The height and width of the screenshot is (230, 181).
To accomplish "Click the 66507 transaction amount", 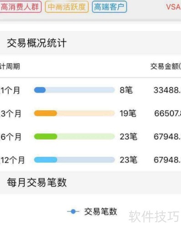I will [x=167, y=113].
